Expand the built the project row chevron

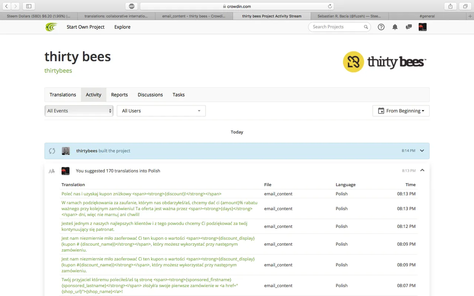click(x=422, y=151)
